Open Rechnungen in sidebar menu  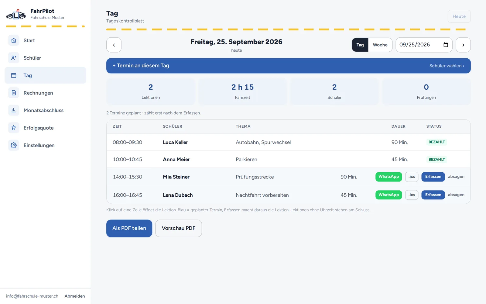point(46,93)
